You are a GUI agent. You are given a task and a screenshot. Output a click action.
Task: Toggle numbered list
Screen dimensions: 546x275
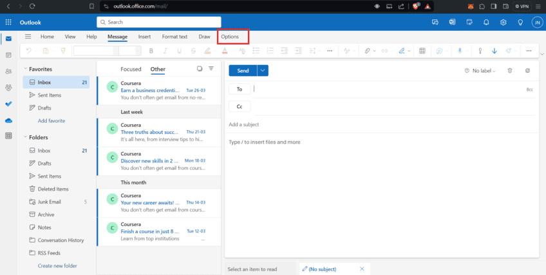270,51
